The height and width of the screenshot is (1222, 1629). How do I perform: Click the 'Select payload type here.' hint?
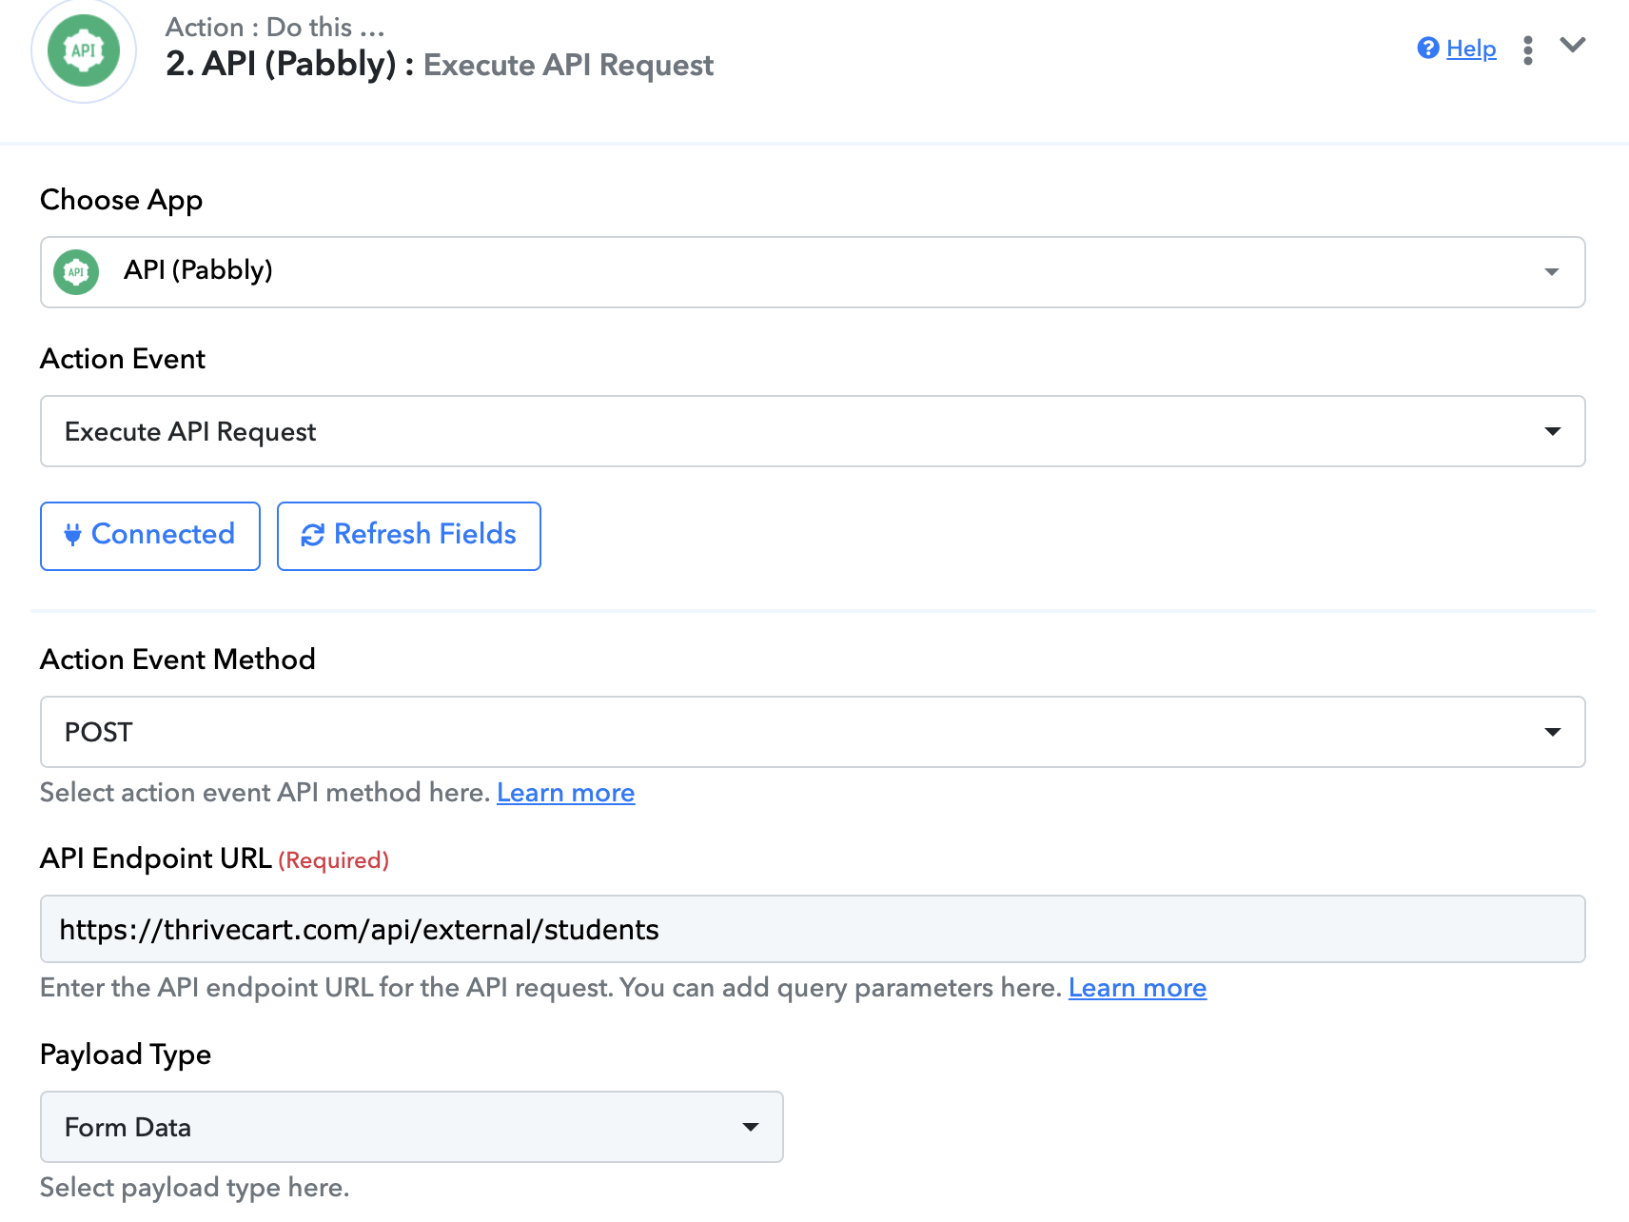coord(195,1188)
